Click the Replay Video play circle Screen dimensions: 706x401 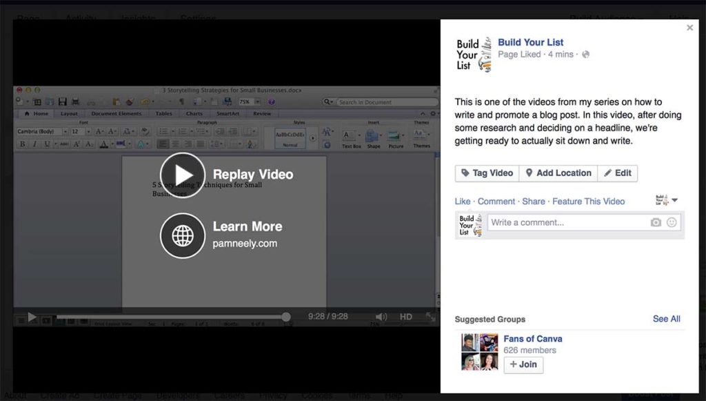(182, 175)
